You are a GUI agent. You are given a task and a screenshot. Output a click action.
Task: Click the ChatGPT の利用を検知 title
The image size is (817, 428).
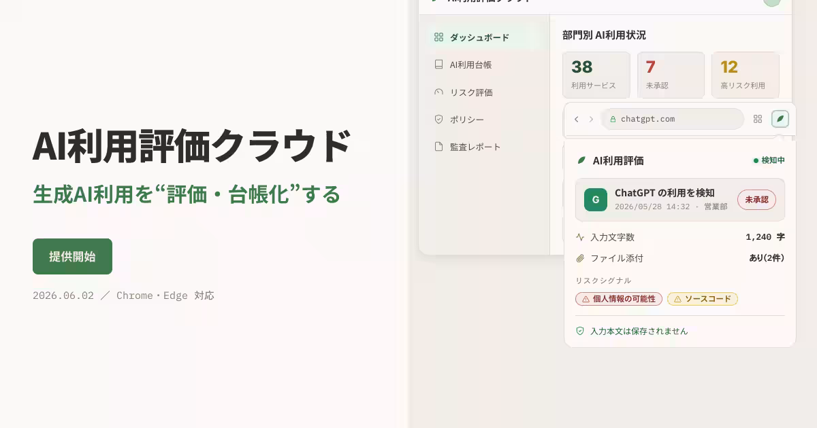[664, 193]
